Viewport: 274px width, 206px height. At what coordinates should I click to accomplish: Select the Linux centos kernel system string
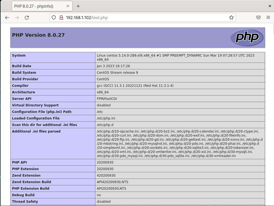click(176, 57)
